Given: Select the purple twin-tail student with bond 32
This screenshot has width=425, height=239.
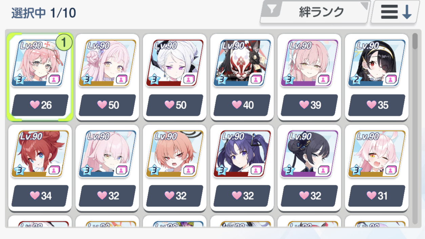Looking at the screenshot, I should point(242,168).
